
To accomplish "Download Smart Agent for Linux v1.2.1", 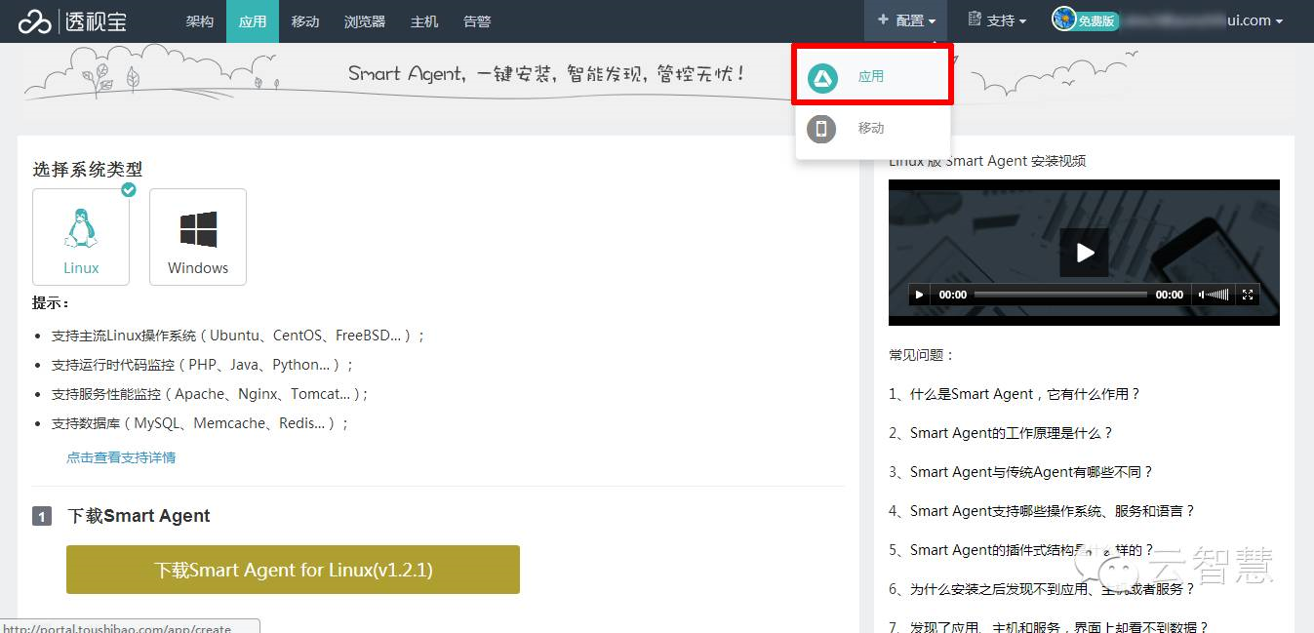I will [293, 570].
